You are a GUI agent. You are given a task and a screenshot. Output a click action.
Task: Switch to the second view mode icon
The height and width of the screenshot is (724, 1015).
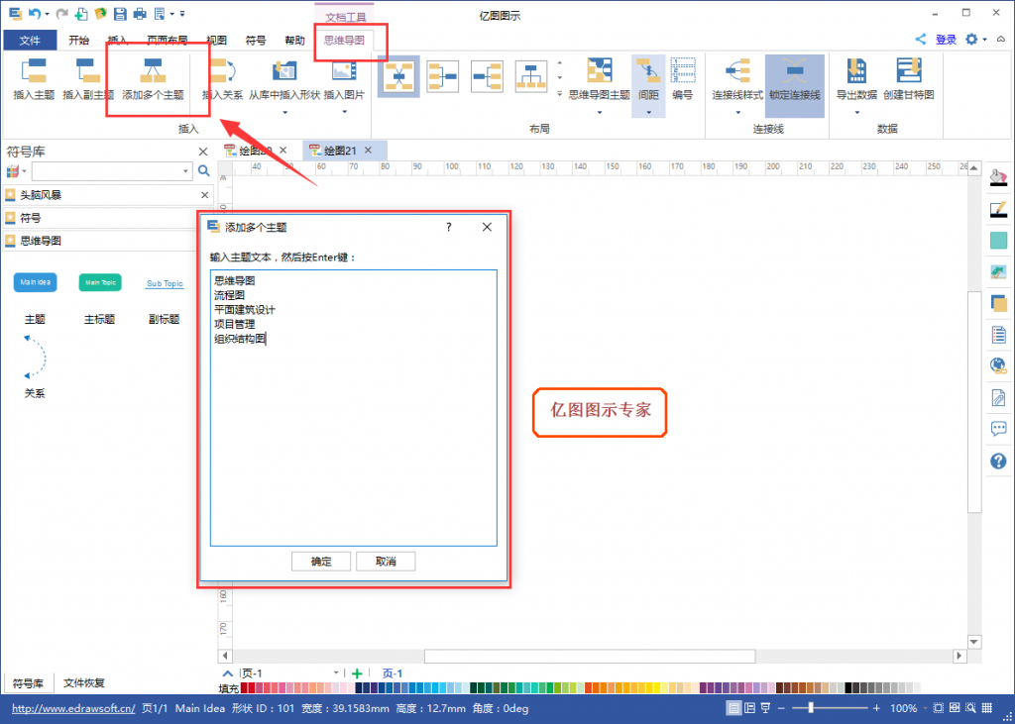[x=749, y=708]
